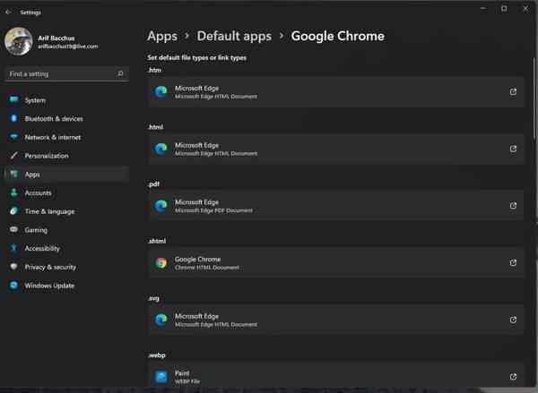Change the .shtml Google Chrome row
Screen dimensions: 538x393
[336, 263]
